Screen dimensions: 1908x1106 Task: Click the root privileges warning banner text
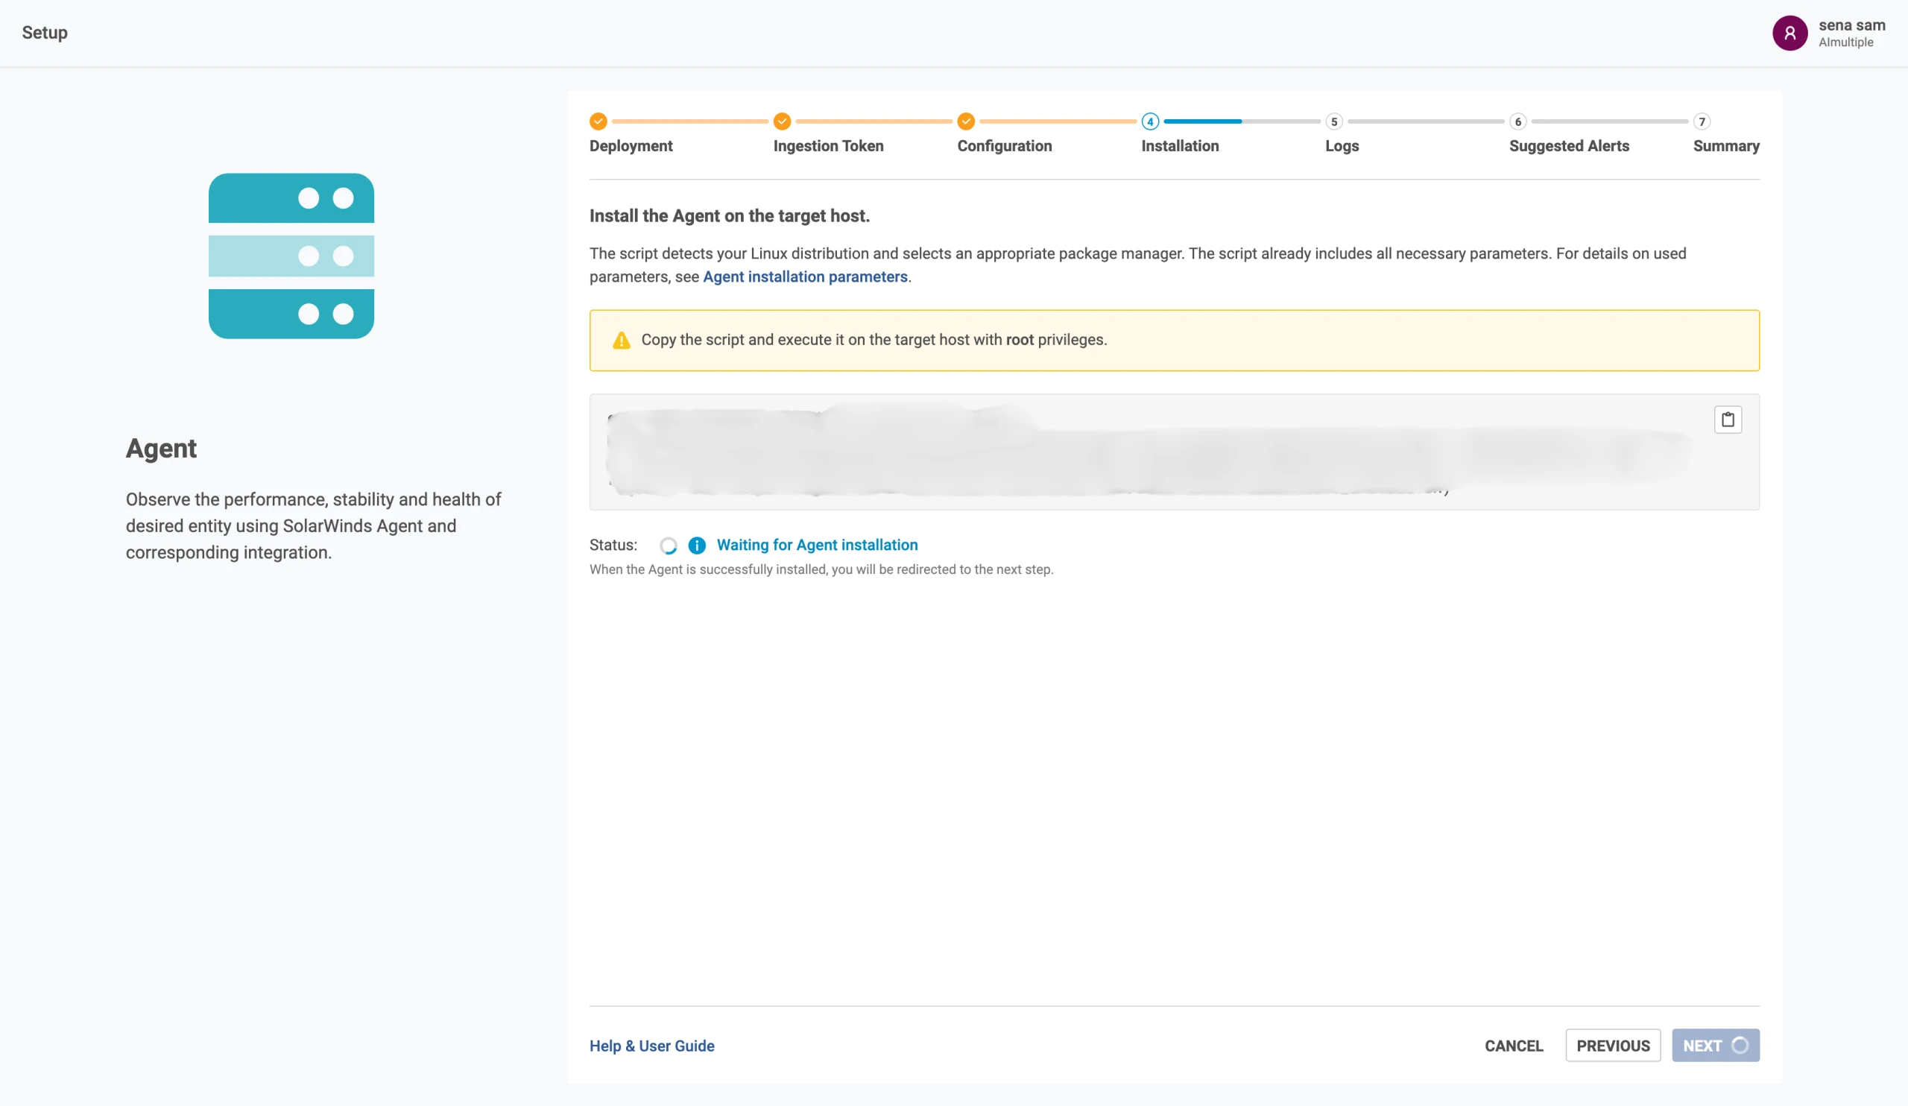click(x=874, y=340)
